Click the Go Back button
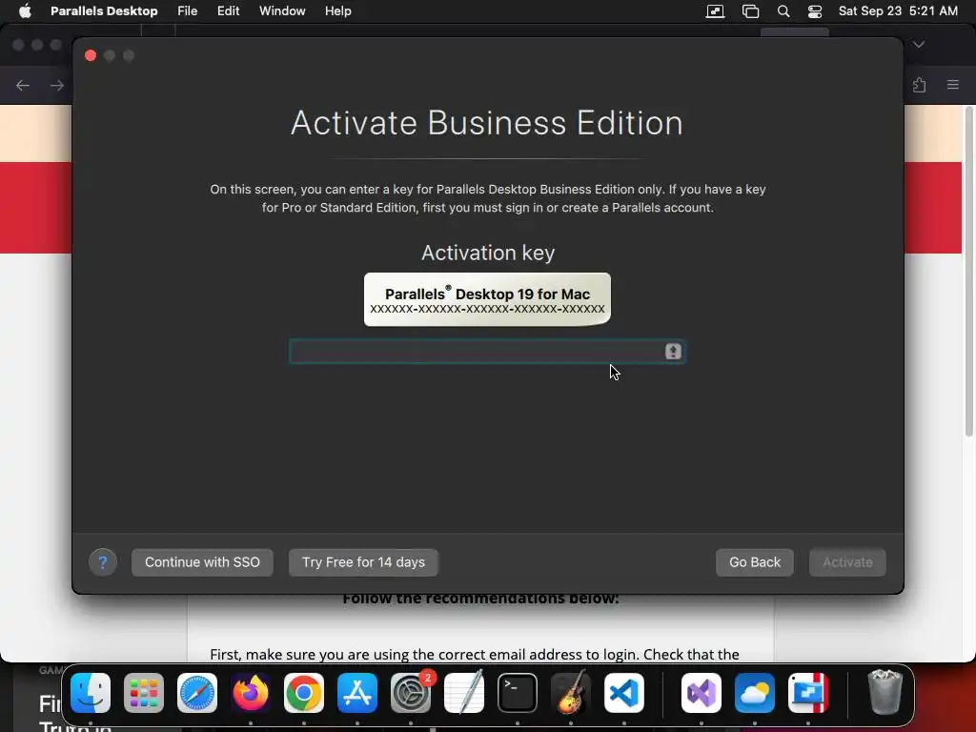The width and height of the screenshot is (976, 732). click(755, 562)
